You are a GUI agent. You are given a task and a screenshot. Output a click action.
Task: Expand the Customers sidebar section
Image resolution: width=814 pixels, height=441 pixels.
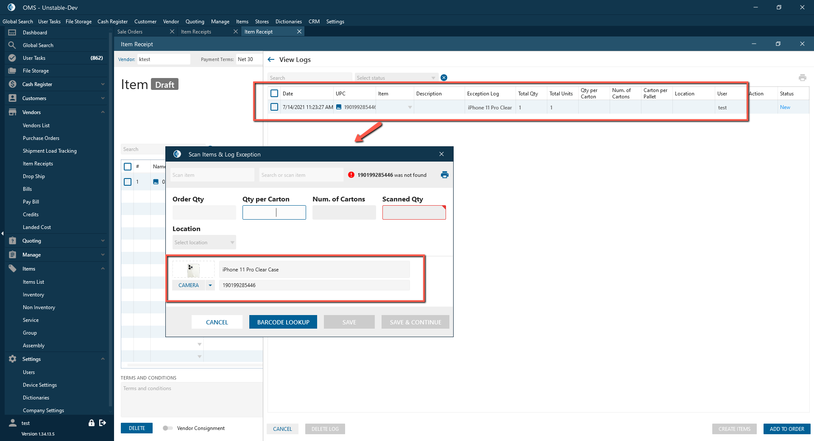point(103,98)
